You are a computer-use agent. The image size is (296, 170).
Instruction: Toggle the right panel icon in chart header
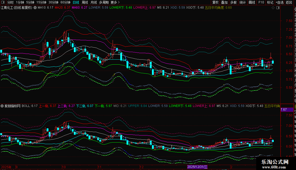tap(278, 8)
